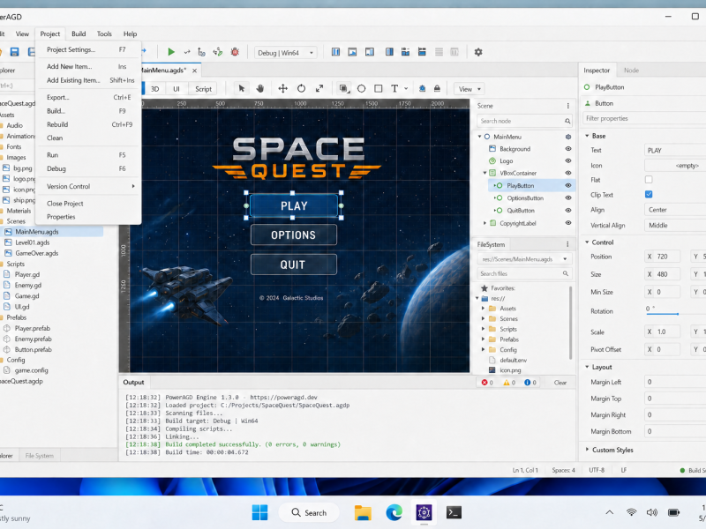Image resolution: width=706 pixels, height=529 pixels.
Task: Hide the QuitButton node
Action: [x=568, y=210]
